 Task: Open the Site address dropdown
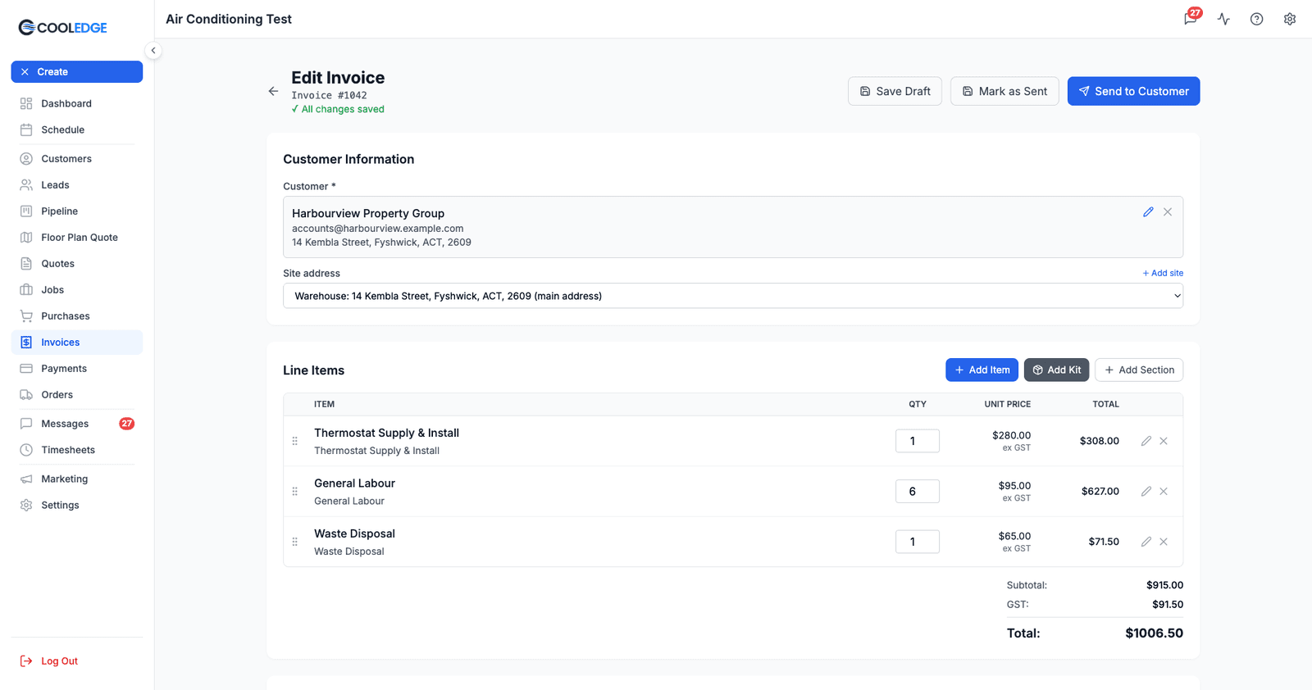[733, 296]
